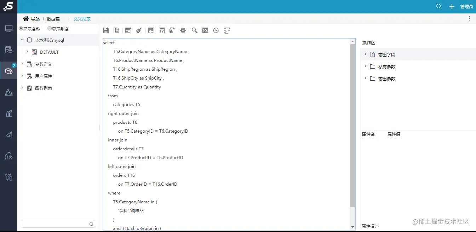Viewport: 476px width, 232px height.
Task: Expand the 用户属性 node
Action: [x=22, y=76]
